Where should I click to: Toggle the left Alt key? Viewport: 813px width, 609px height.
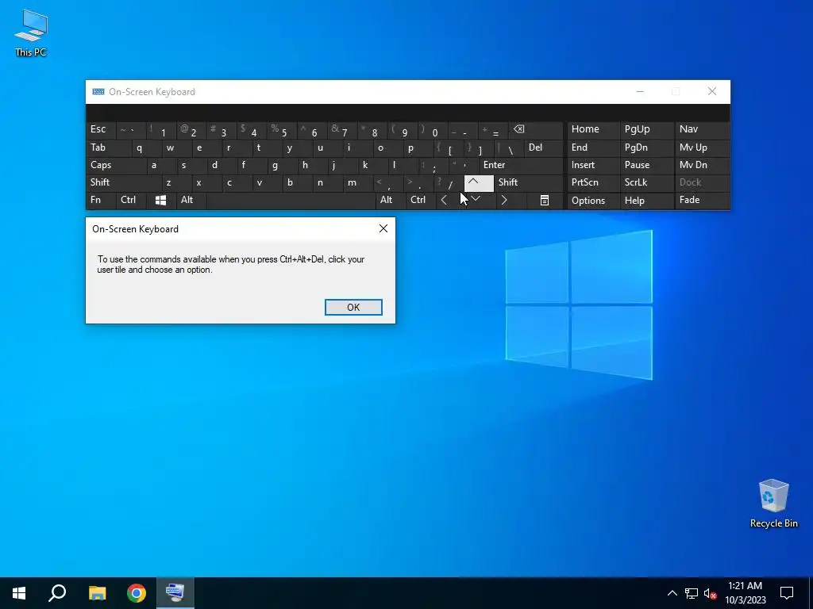click(x=191, y=200)
